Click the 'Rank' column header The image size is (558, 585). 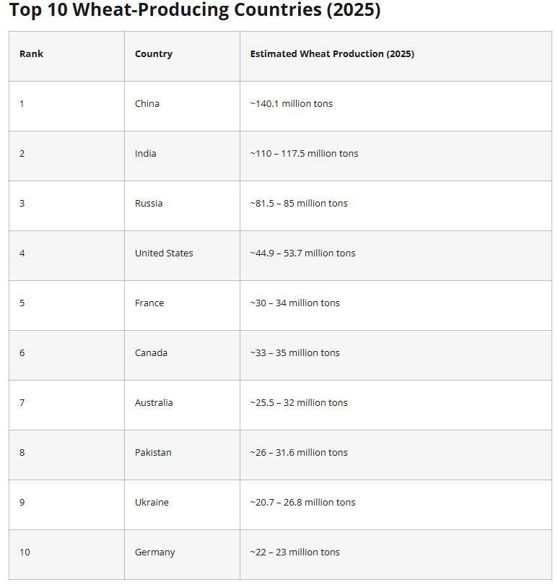tap(31, 54)
